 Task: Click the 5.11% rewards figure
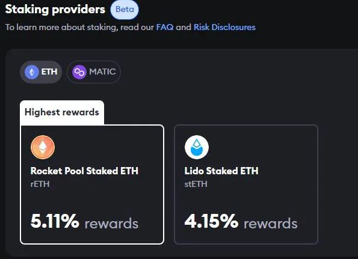click(55, 221)
